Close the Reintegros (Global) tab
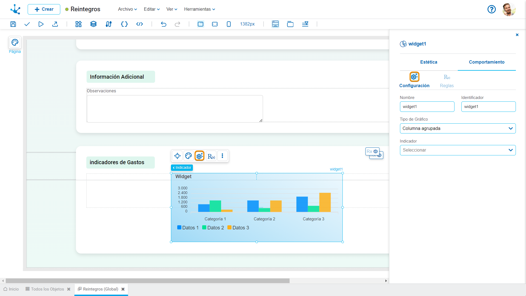Screen dimensions: 526x296 point(123,289)
